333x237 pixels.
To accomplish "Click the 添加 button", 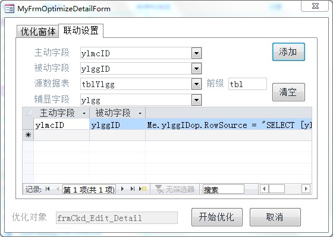I will click(288, 52).
